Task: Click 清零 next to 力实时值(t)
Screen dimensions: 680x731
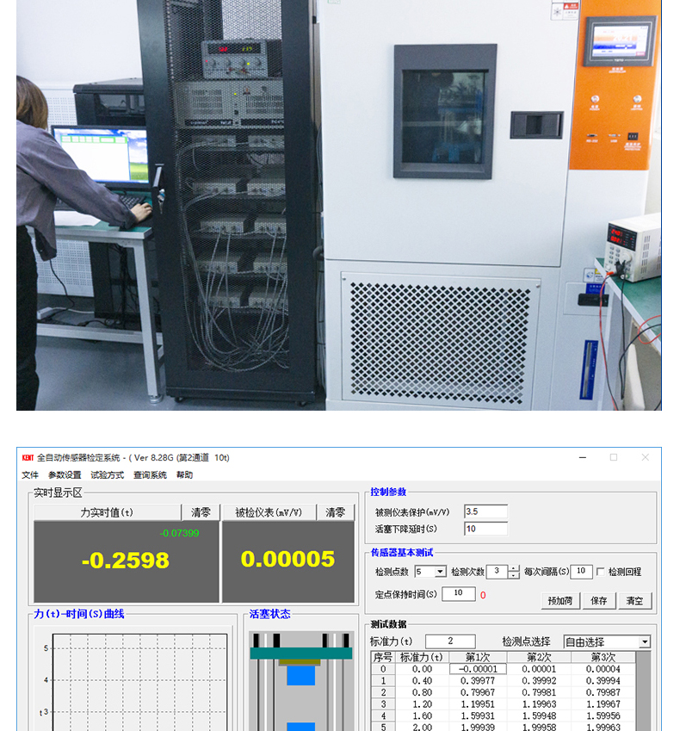Action: [x=200, y=512]
